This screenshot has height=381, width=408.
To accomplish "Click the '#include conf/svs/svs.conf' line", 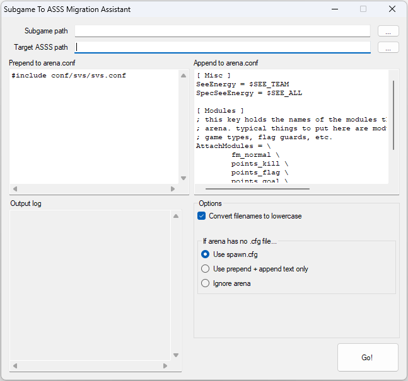I will pos(69,76).
